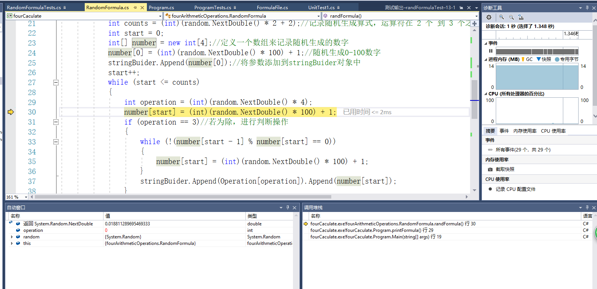
Task: Click 记录 CPU 配置文件 link
Action: point(516,189)
